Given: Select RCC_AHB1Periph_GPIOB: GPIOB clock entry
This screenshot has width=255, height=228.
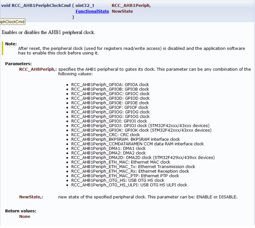Looking at the screenshot, I should click(x=110, y=89).
